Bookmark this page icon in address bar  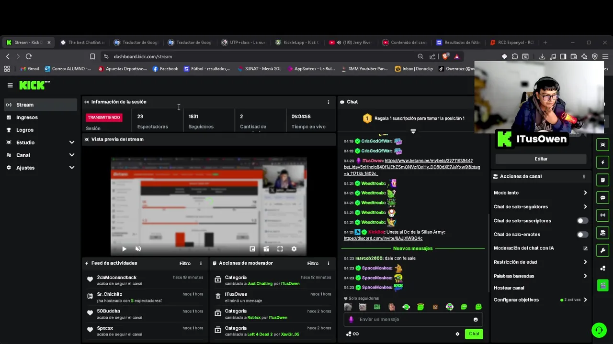point(92,56)
